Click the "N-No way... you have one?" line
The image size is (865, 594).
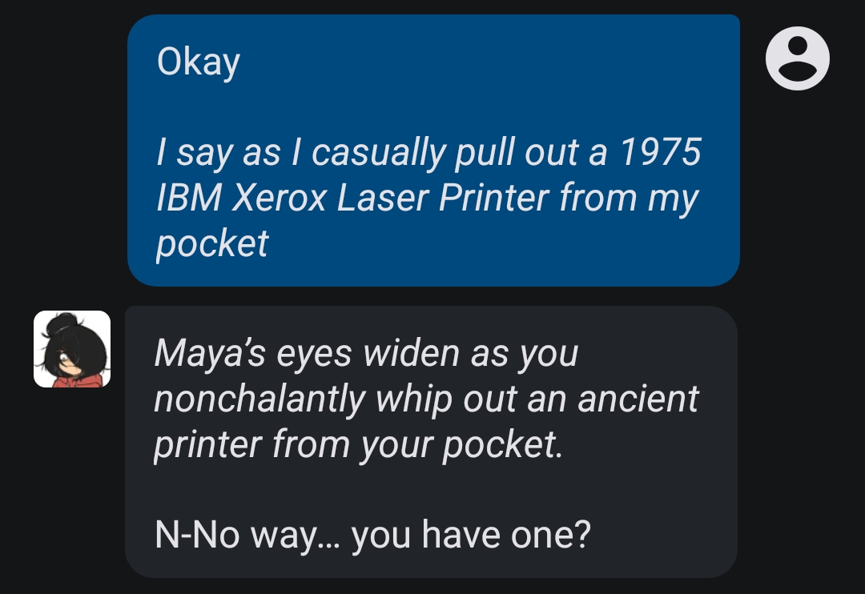click(x=373, y=535)
